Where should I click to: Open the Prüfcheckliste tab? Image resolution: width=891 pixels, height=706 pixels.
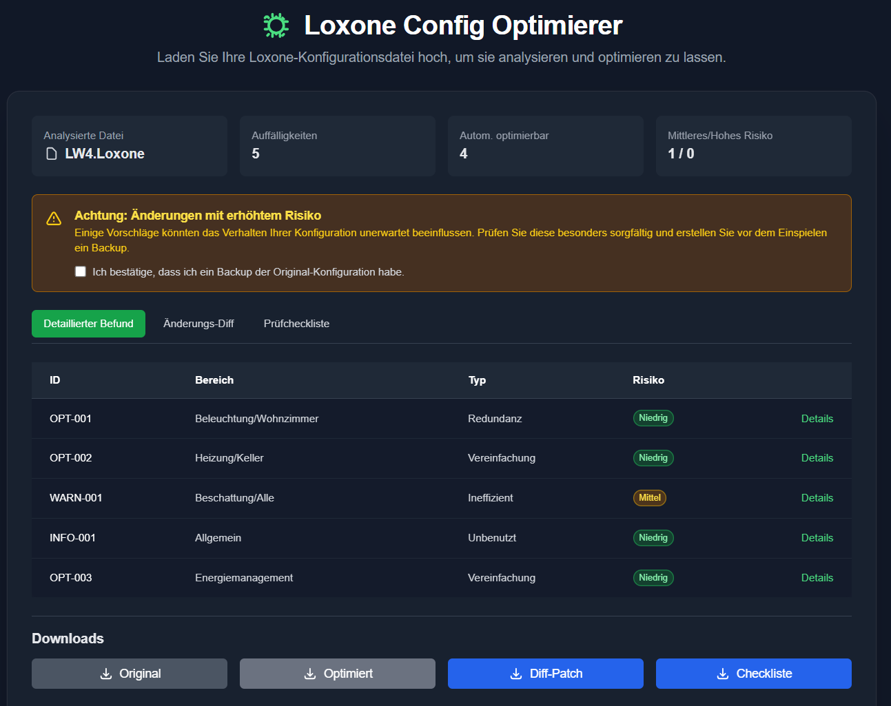tap(296, 324)
